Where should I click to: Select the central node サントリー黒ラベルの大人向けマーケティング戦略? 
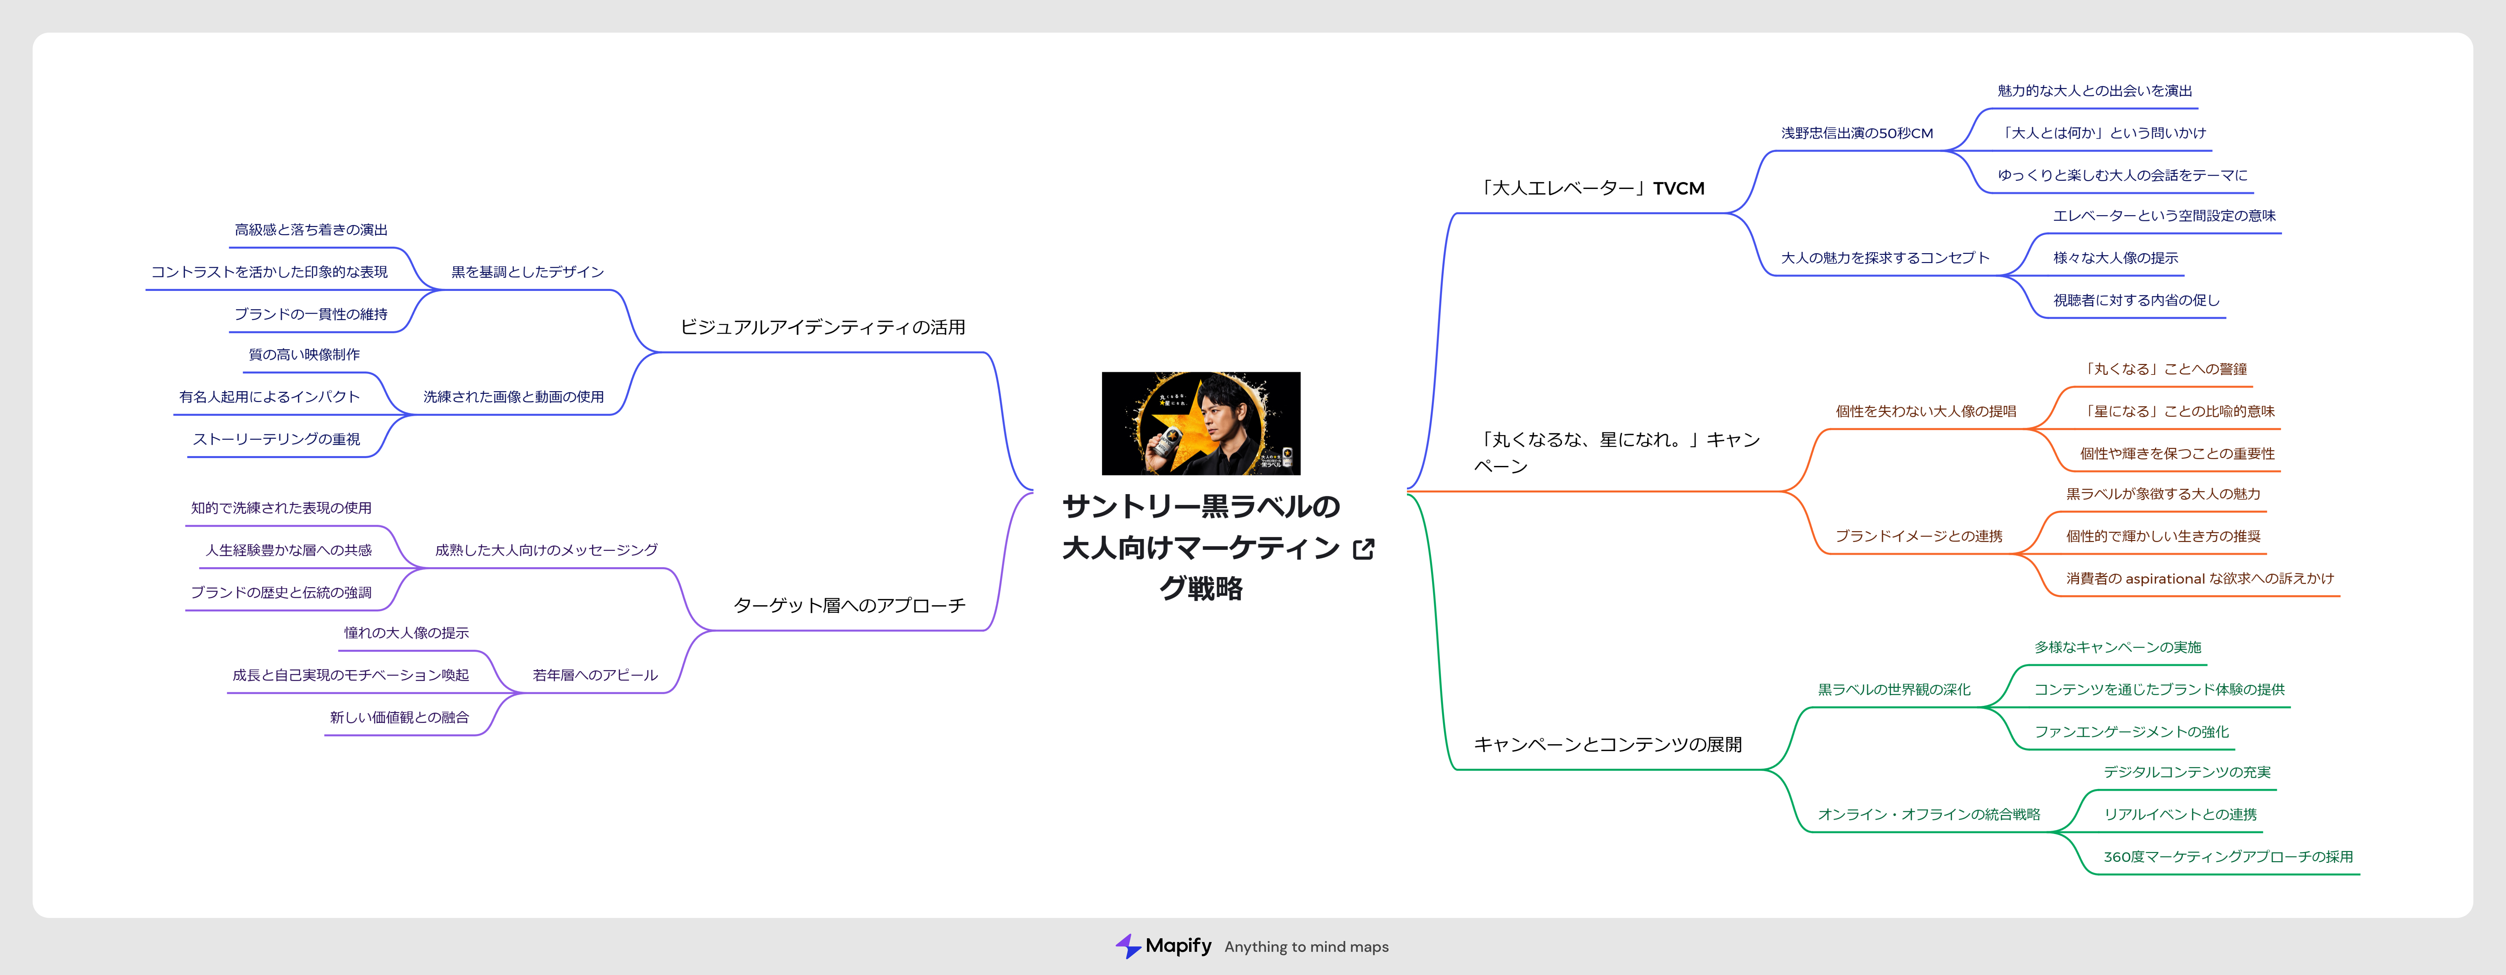point(1201,547)
